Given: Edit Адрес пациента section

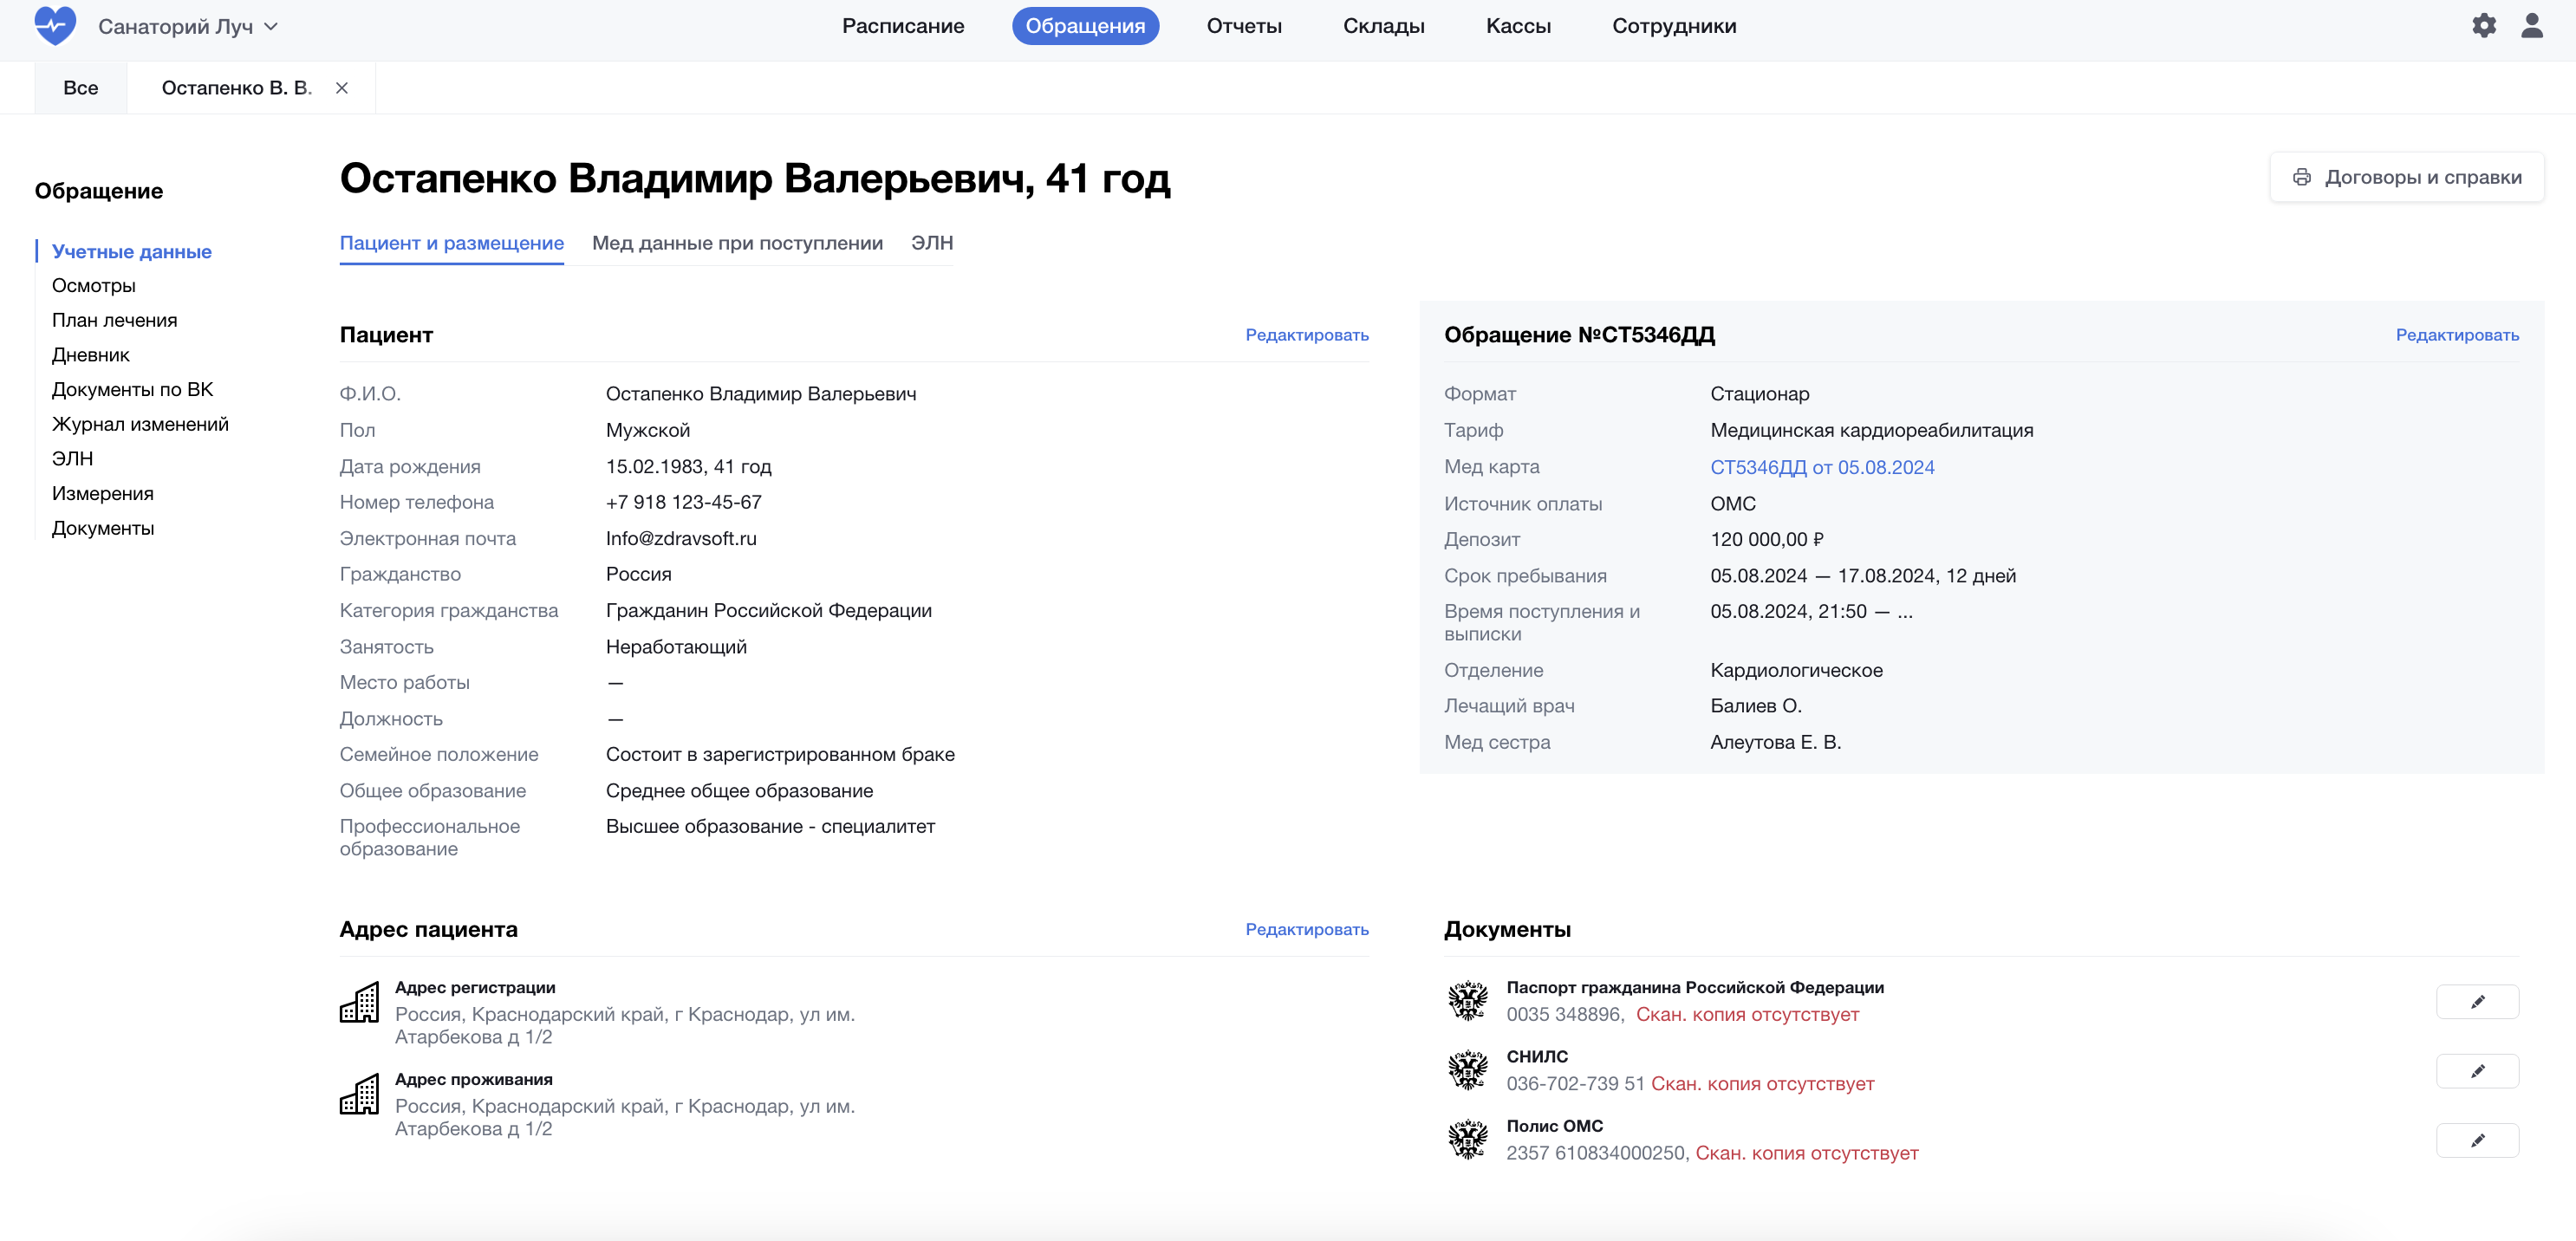Looking at the screenshot, I should (x=1306, y=929).
